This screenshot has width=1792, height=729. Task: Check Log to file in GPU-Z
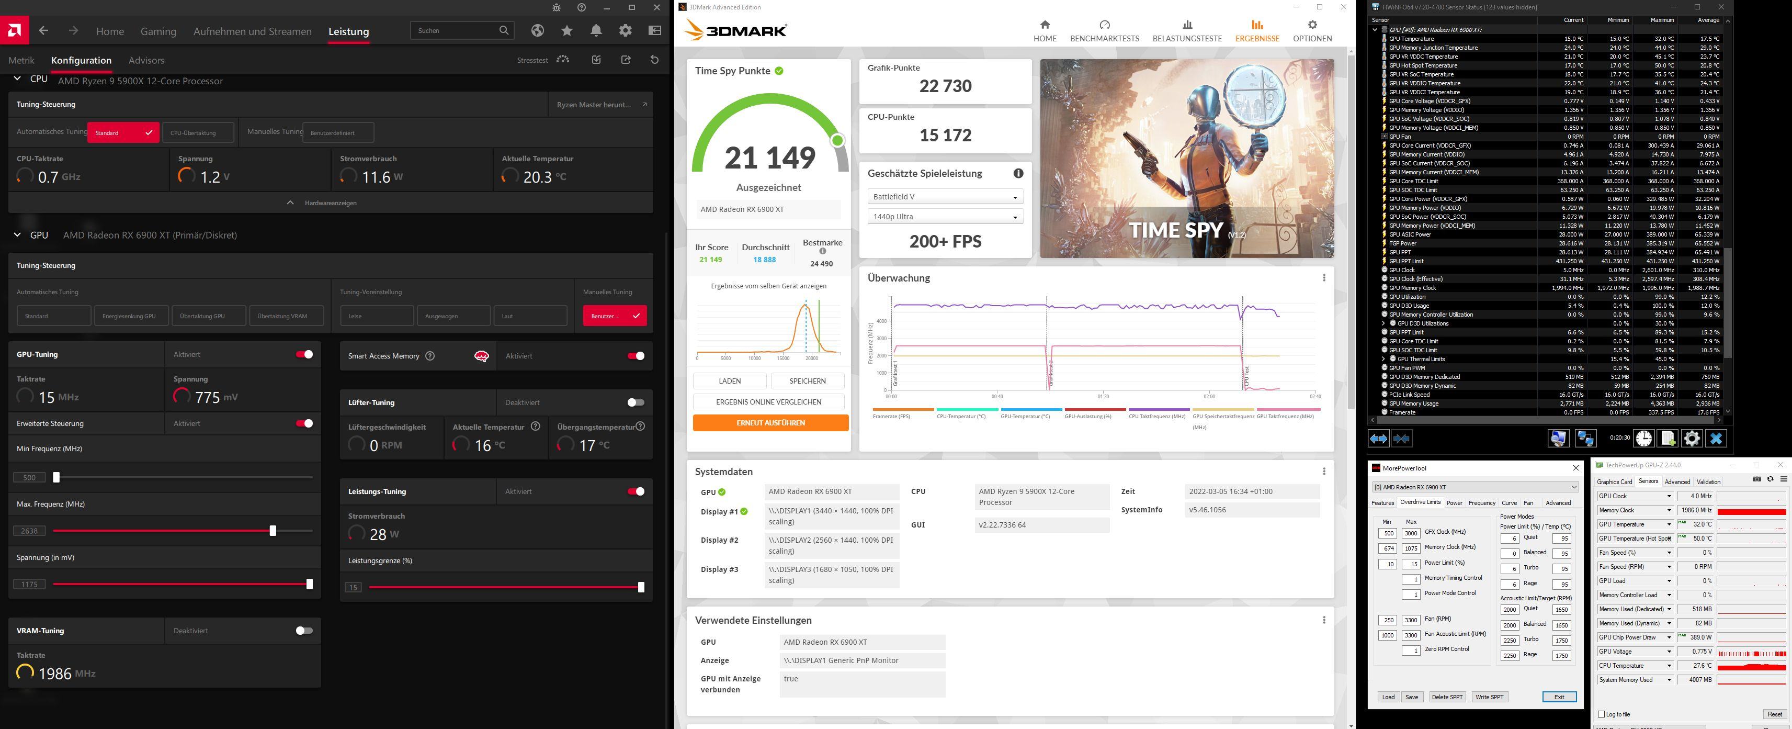[1602, 714]
